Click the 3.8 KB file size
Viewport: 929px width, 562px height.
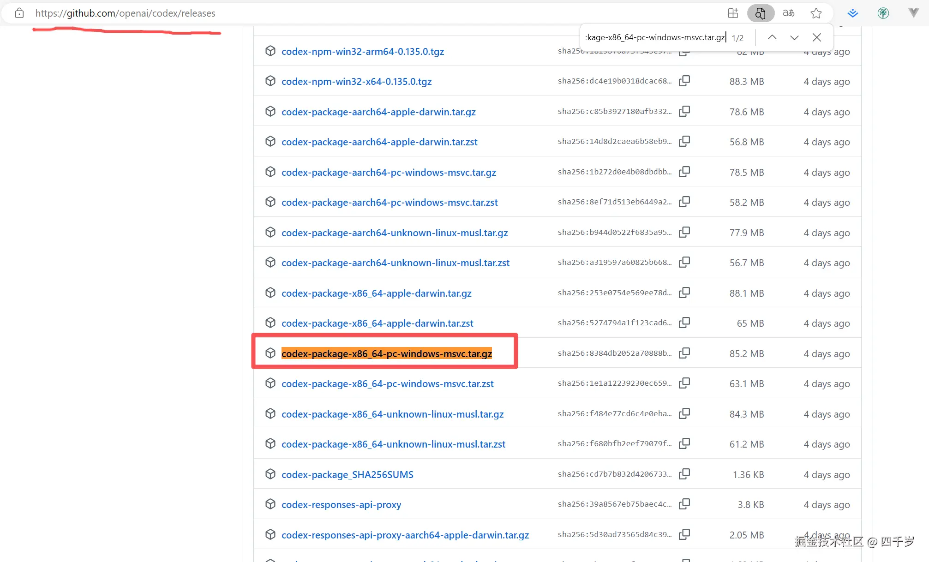(751, 504)
